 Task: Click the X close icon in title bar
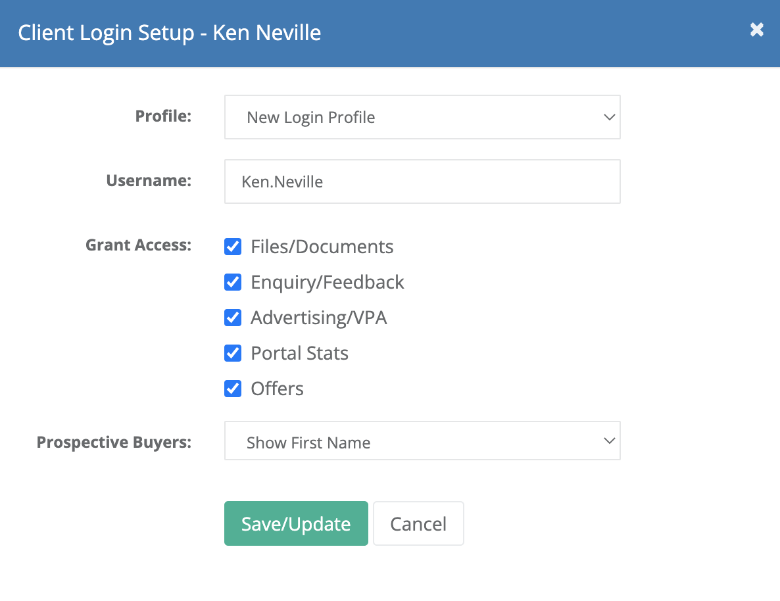pyautogui.click(x=756, y=30)
